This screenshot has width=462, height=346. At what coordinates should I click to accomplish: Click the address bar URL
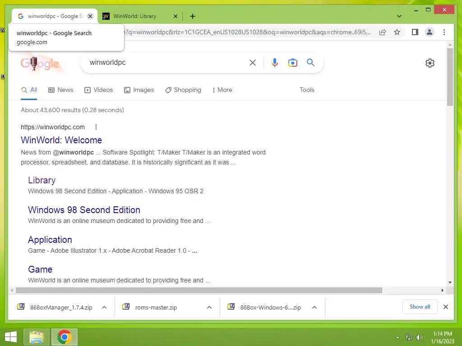pyautogui.click(x=248, y=32)
